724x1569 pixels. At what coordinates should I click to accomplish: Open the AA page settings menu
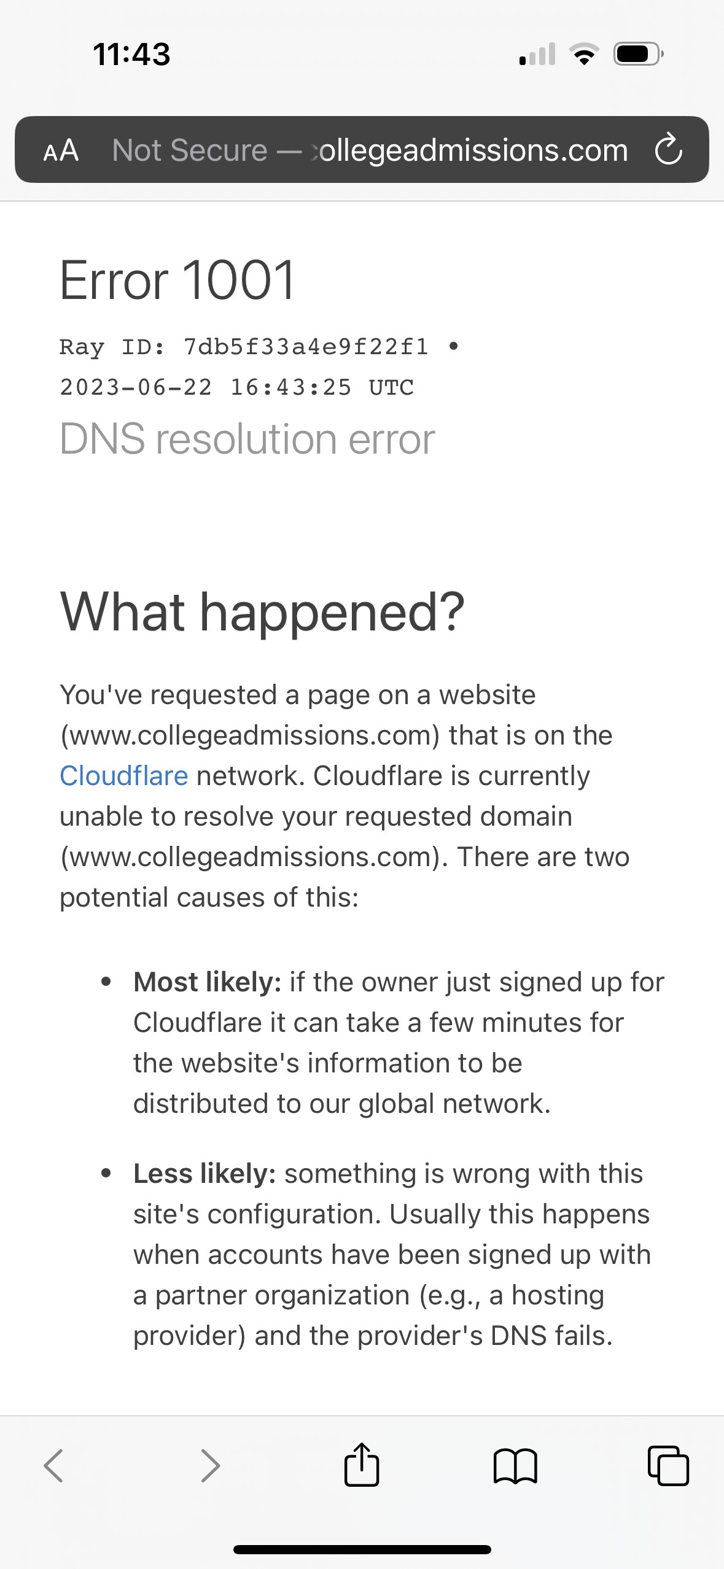(61, 150)
